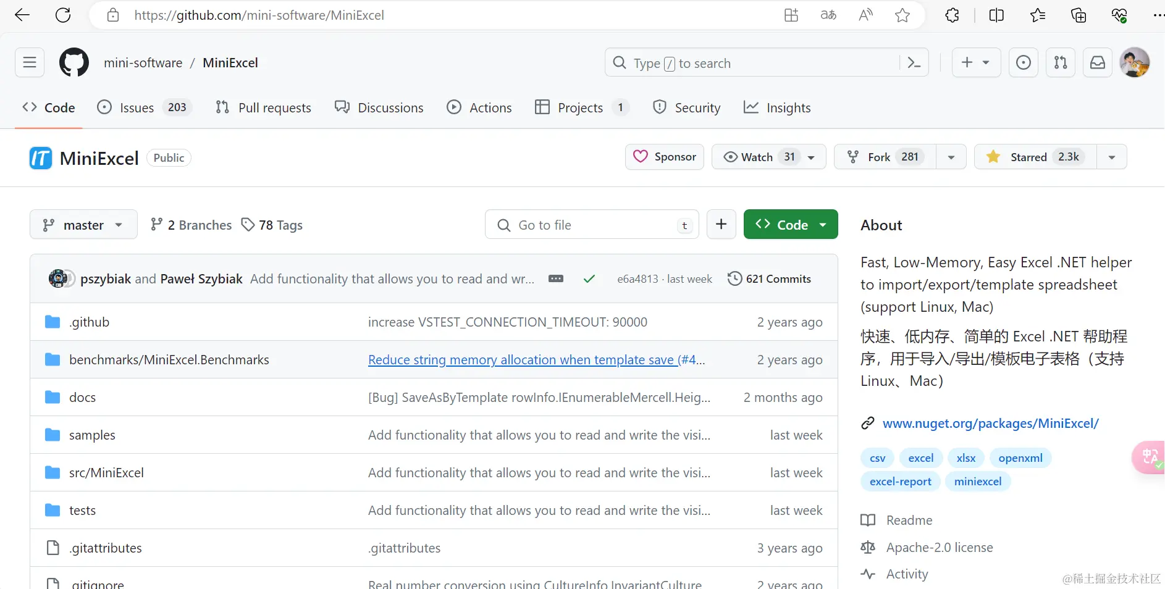Open the browser apps grid icon
1165x589 pixels.
(x=791, y=15)
